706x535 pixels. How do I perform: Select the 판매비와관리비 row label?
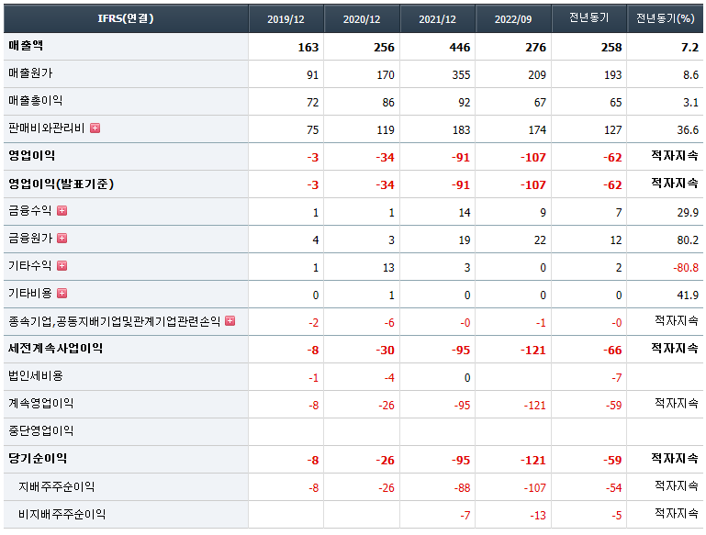point(47,128)
